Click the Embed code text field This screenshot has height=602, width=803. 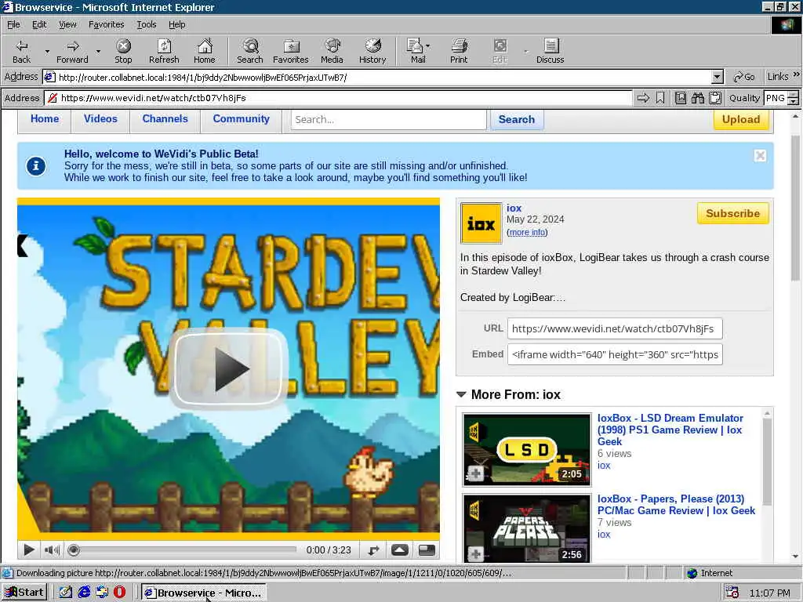coord(615,354)
